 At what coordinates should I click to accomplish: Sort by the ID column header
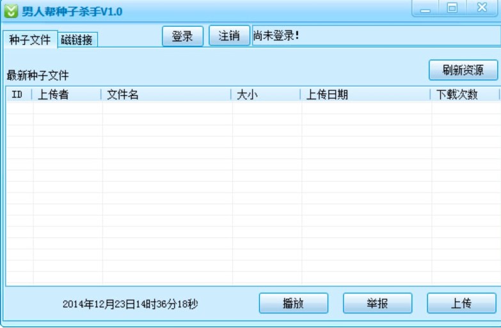pos(19,95)
